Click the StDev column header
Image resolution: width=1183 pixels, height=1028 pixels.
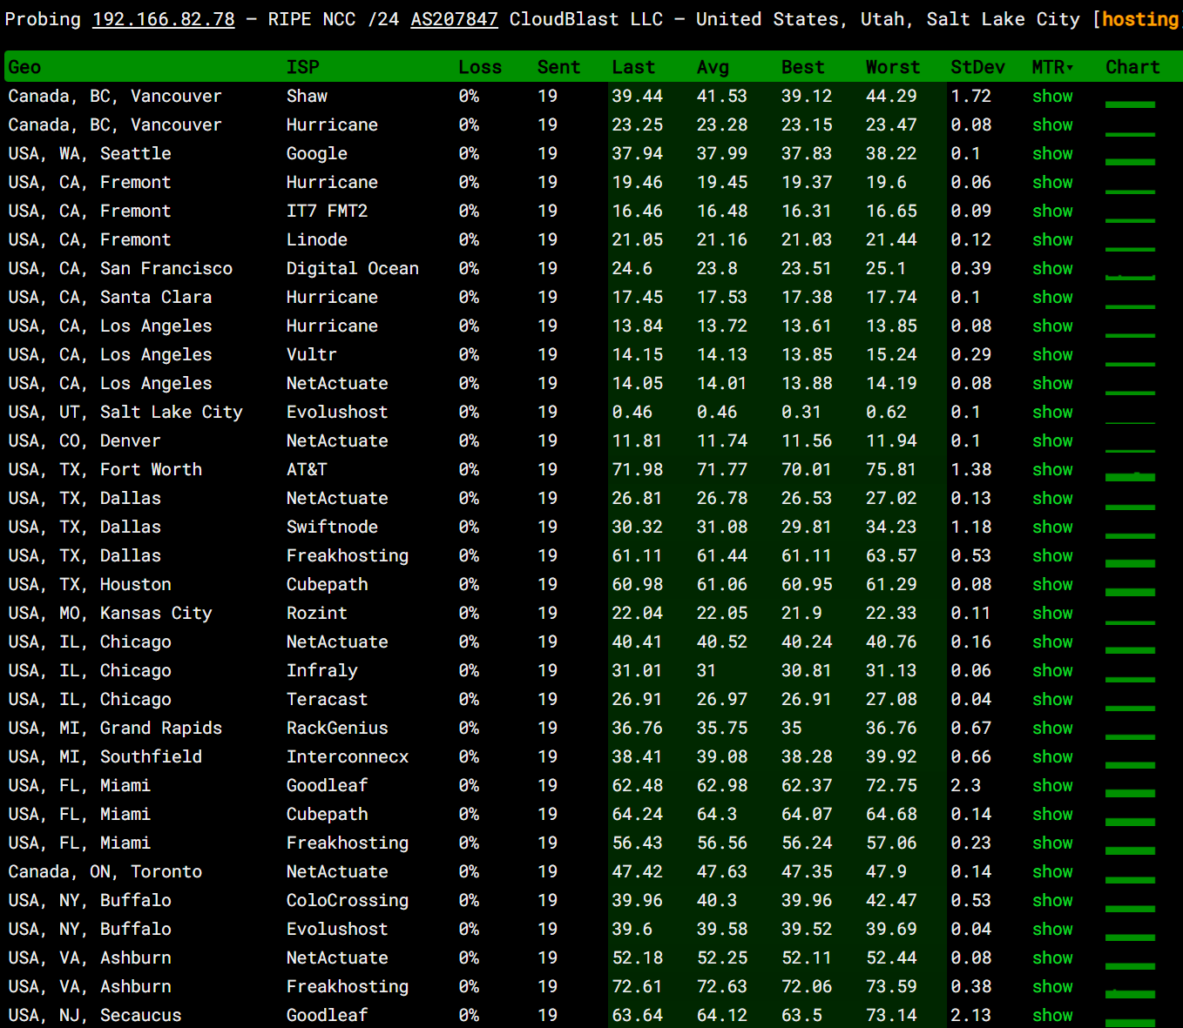click(977, 67)
